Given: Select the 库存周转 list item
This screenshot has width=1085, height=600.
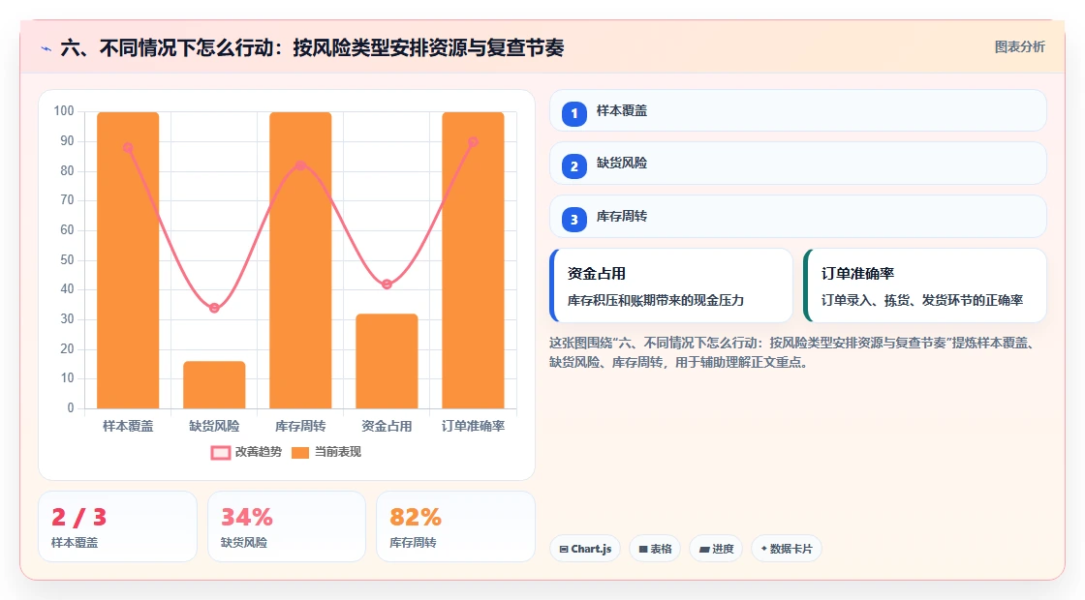Looking at the screenshot, I should 798,217.
